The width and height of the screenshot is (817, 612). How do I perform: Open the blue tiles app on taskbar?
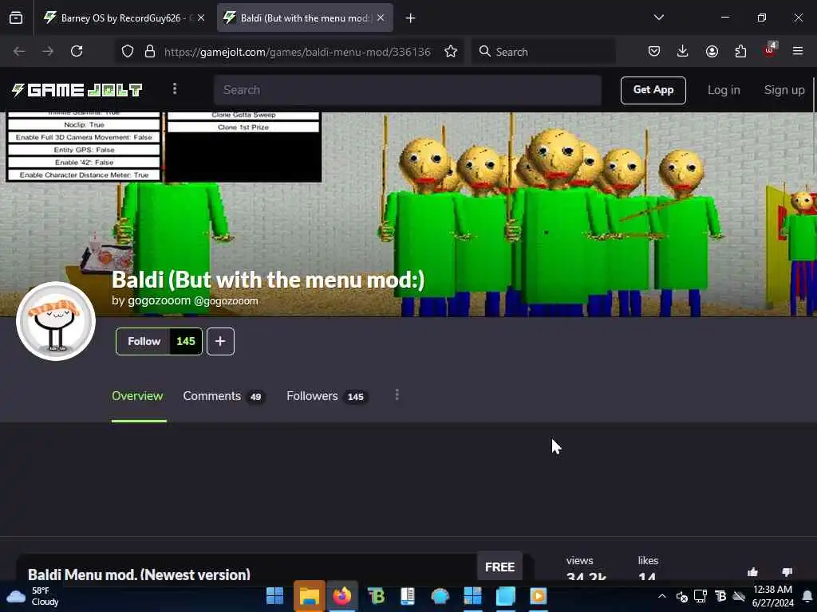click(472, 596)
